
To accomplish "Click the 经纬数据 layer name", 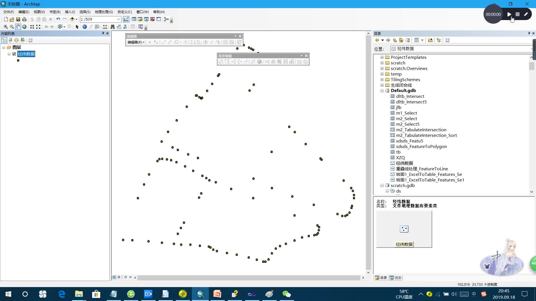I will click(26, 54).
